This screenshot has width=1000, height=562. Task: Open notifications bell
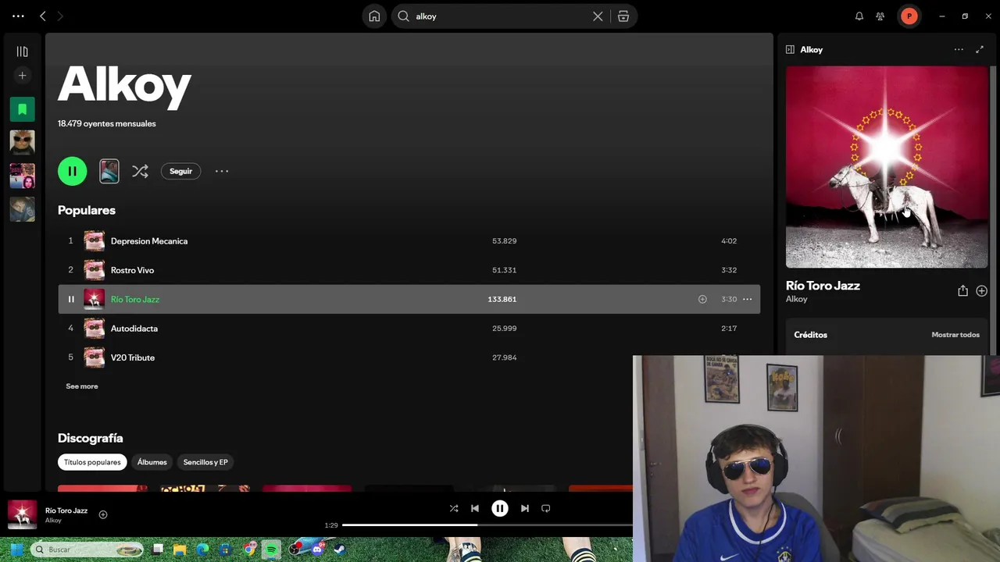click(859, 16)
